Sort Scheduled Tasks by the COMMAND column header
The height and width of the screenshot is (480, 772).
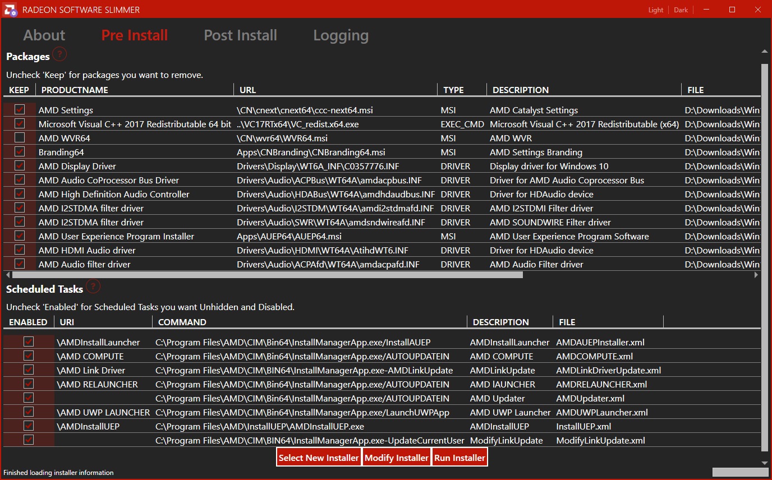(x=310, y=322)
